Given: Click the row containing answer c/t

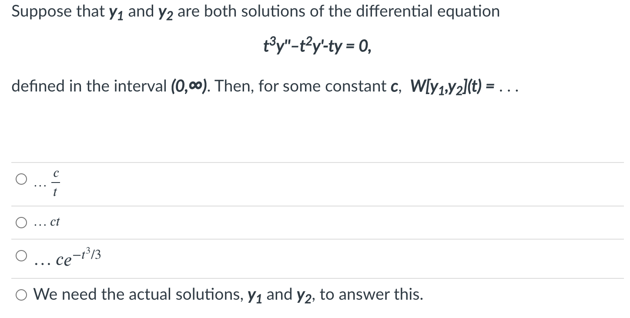Looking at the screenshot, I should (305, 183).
